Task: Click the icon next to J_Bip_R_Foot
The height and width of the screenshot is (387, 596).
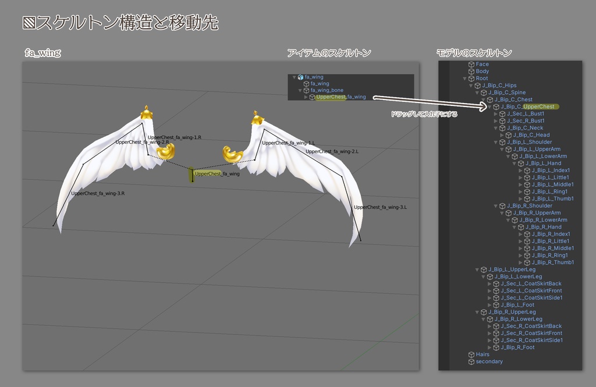Action: point(496,347)
